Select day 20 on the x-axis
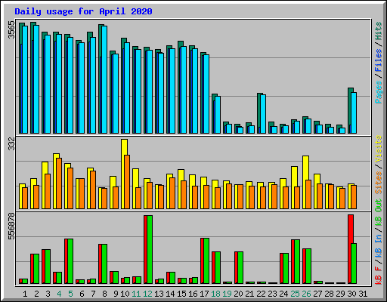 coord(238,294)
